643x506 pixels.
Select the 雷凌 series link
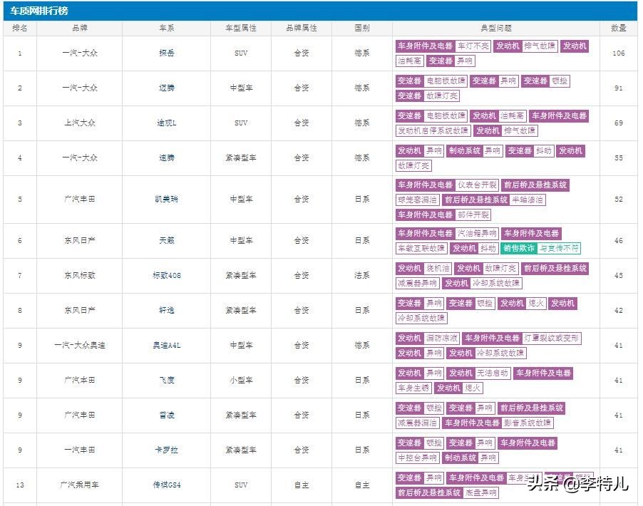[x=167, y=415]
